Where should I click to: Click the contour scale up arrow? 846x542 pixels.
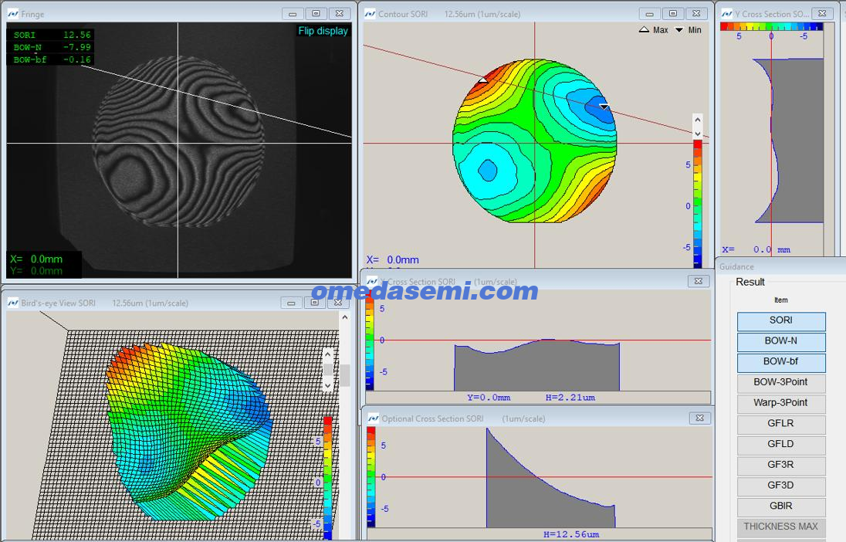[x=697, y=120]
